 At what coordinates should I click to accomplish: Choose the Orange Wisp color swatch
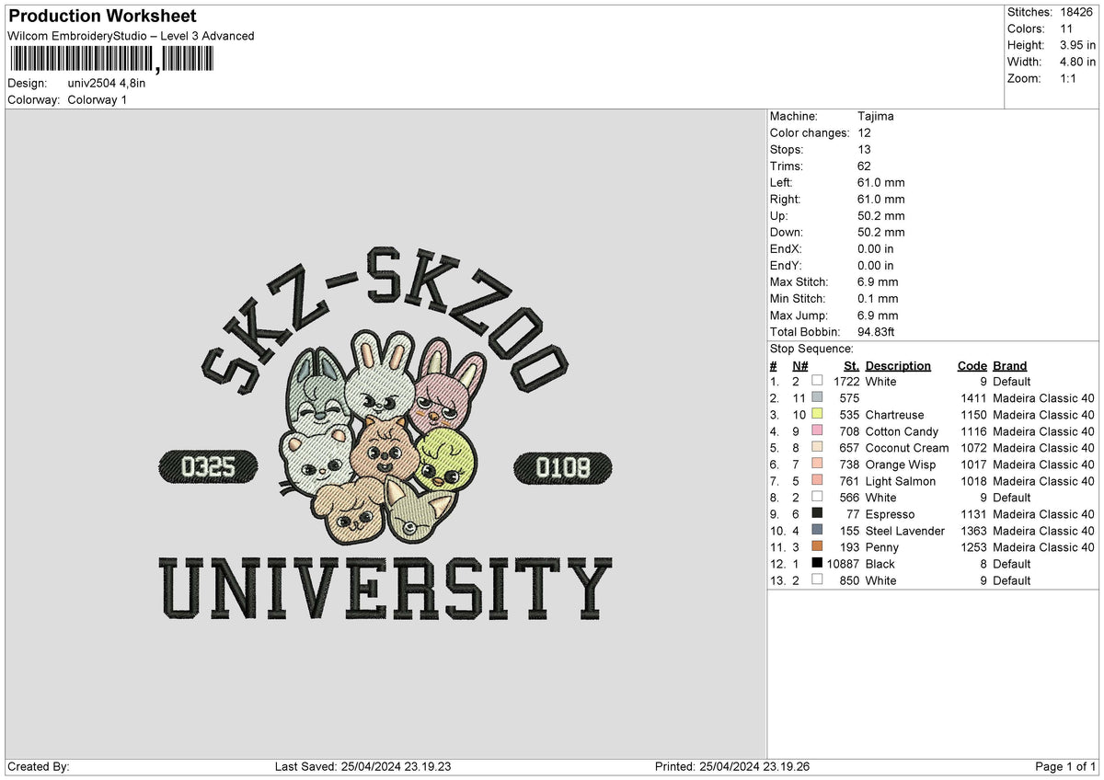(817, 464)
